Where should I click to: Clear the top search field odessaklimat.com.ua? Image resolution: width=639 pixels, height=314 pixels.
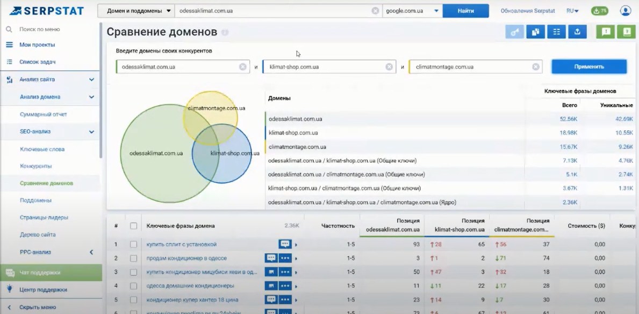point(375,11)
